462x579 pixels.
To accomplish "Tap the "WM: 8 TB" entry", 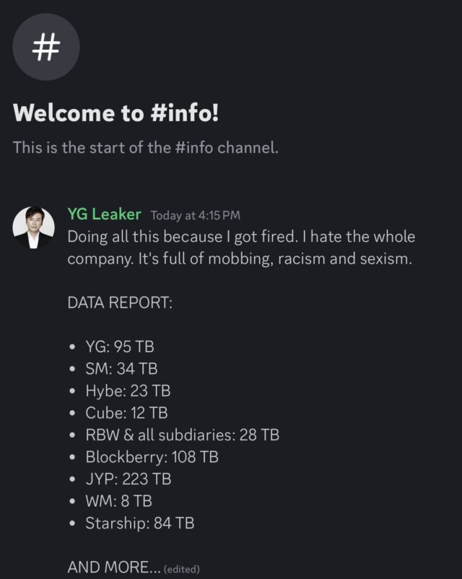I will tap(118, 501).
